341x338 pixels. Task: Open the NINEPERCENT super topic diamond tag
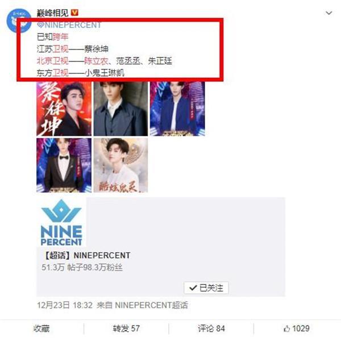(x=69, y=25)
